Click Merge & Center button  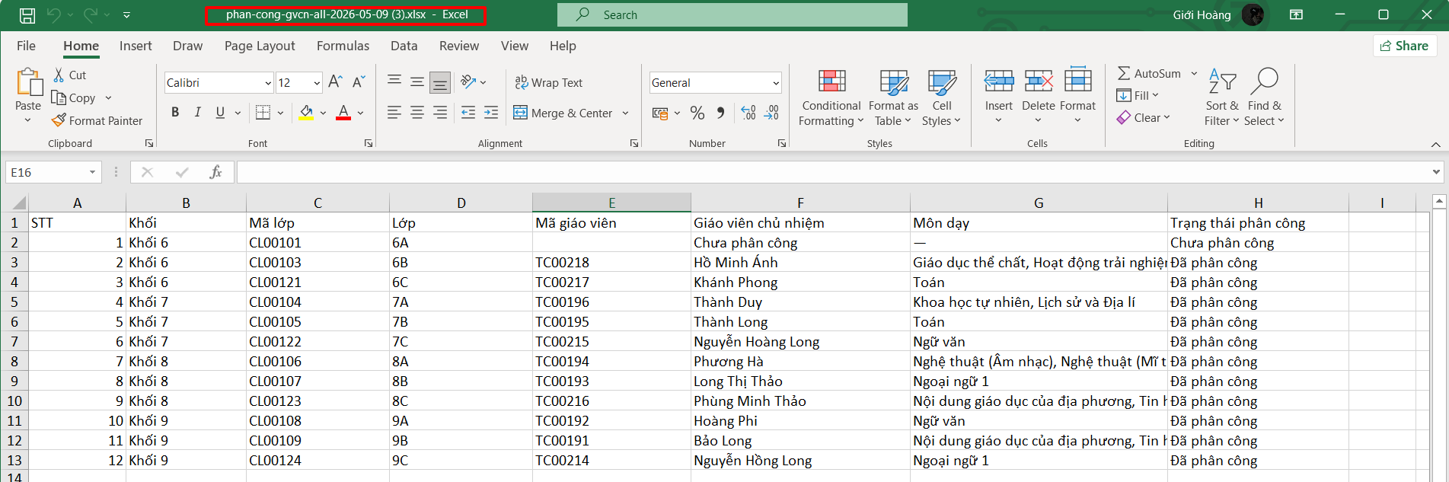[x=563, y=113]
